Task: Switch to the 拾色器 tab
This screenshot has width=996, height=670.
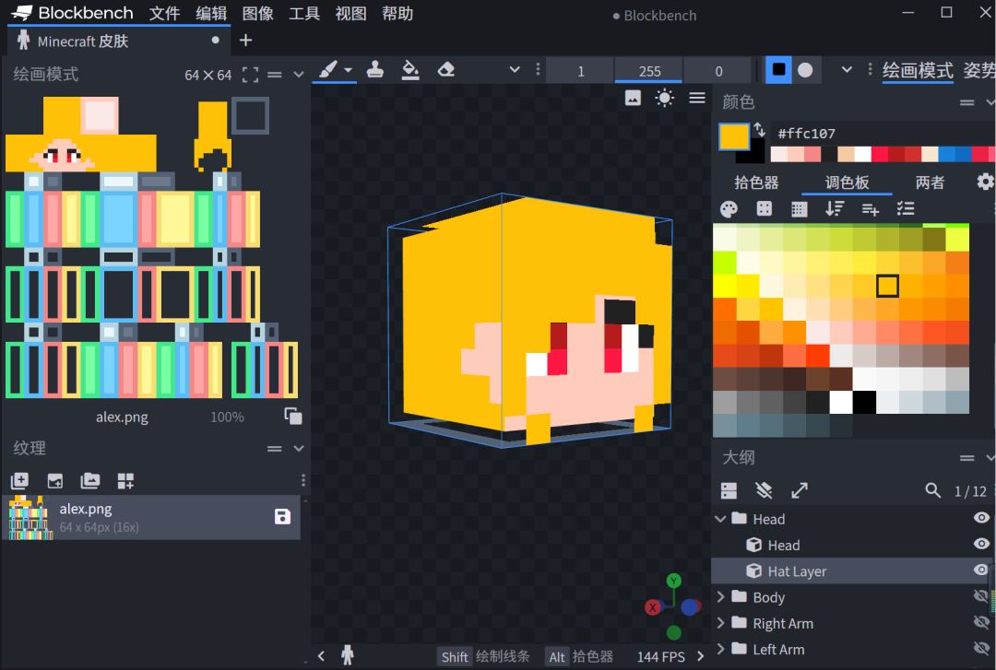Action: (x=756, y=182)
